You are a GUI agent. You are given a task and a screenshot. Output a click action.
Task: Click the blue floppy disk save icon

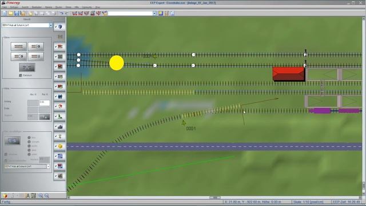(x=17, y=13)
